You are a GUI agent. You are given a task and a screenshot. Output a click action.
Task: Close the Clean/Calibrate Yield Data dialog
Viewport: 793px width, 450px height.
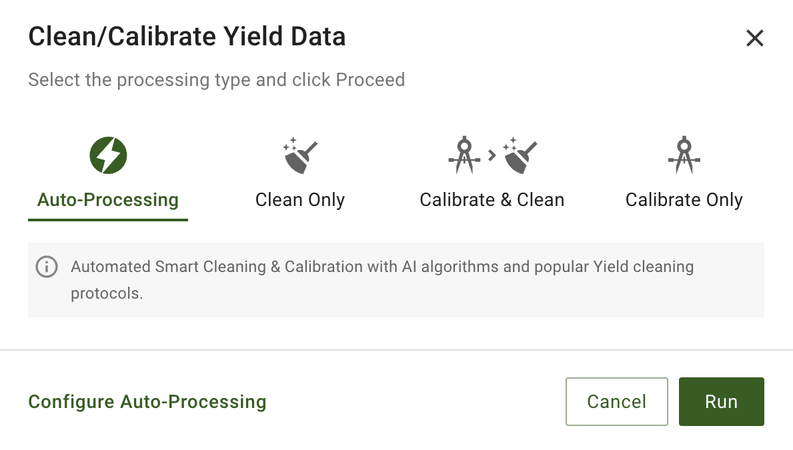754,38
